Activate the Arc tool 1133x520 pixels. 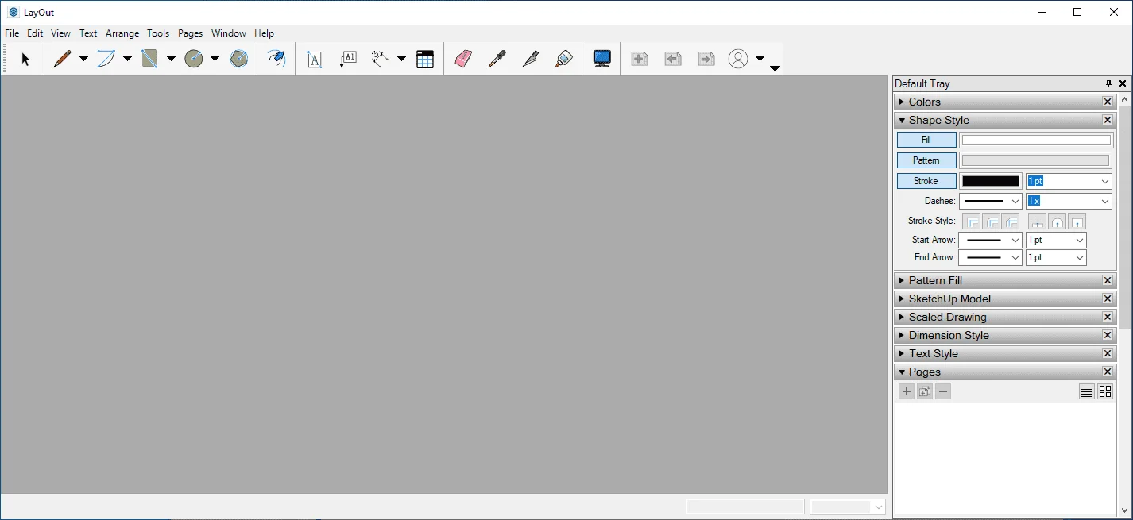click(x=106, y=59)
